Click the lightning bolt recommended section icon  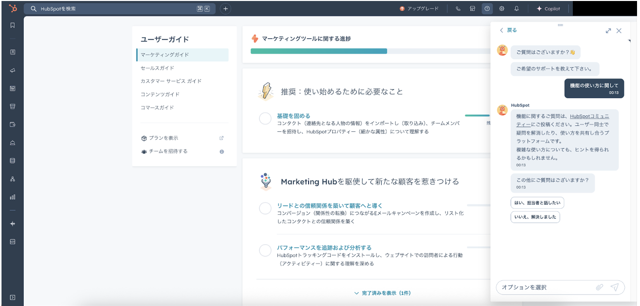pos(266,91)
